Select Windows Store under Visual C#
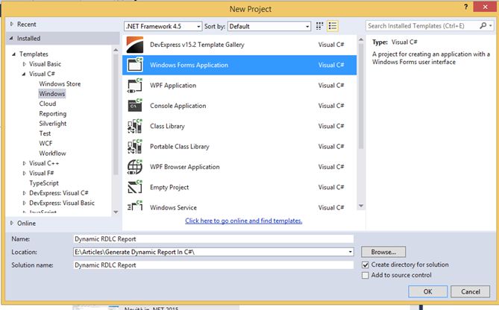This screenshot has width=499, height=310. coord(60,83)
